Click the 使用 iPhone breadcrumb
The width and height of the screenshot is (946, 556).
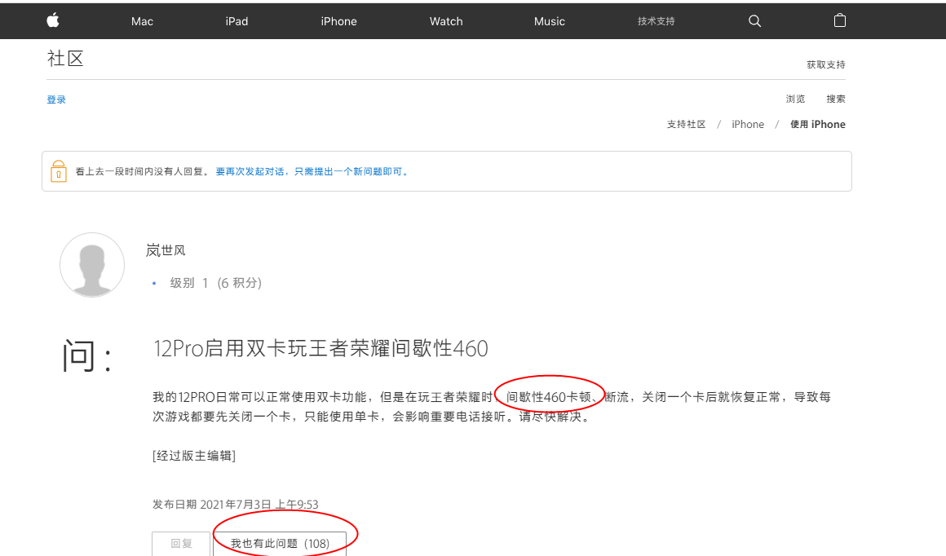pyautogui.click(x=817, y=125)
